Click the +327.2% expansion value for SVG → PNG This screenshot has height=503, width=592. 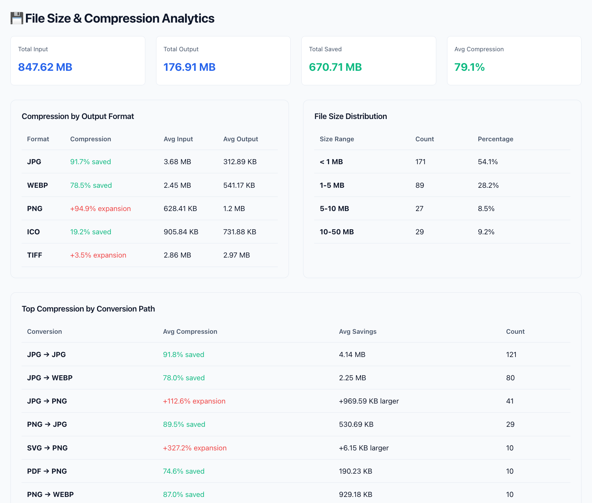click(x=195, y=448)
